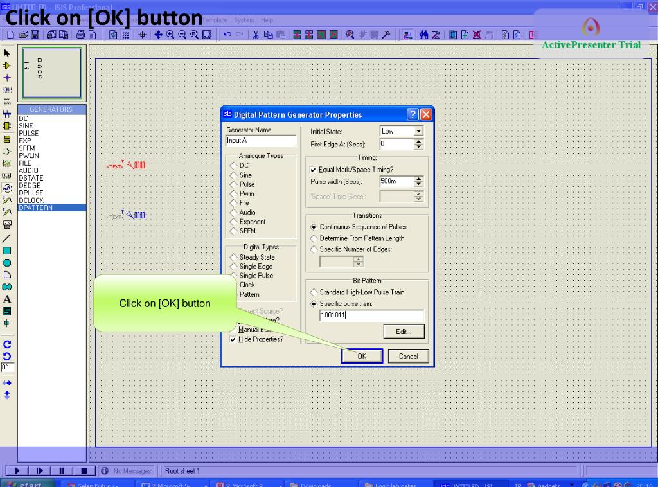
Task: Save design using floppy disk icon
Action: pos(35,35)
